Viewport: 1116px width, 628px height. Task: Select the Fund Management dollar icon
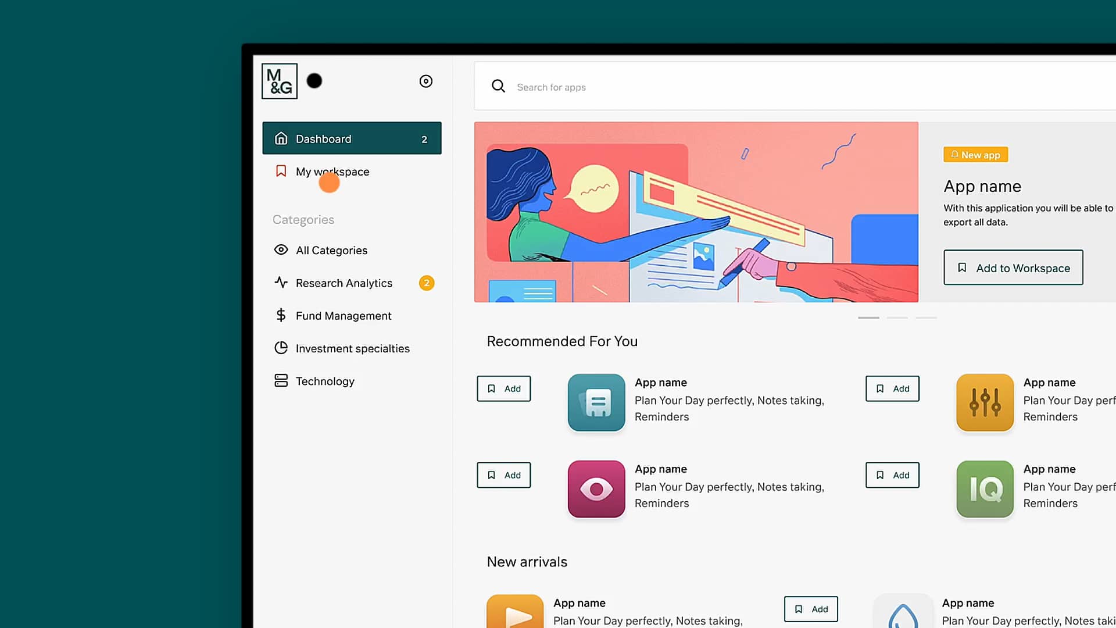click(281, 315)
